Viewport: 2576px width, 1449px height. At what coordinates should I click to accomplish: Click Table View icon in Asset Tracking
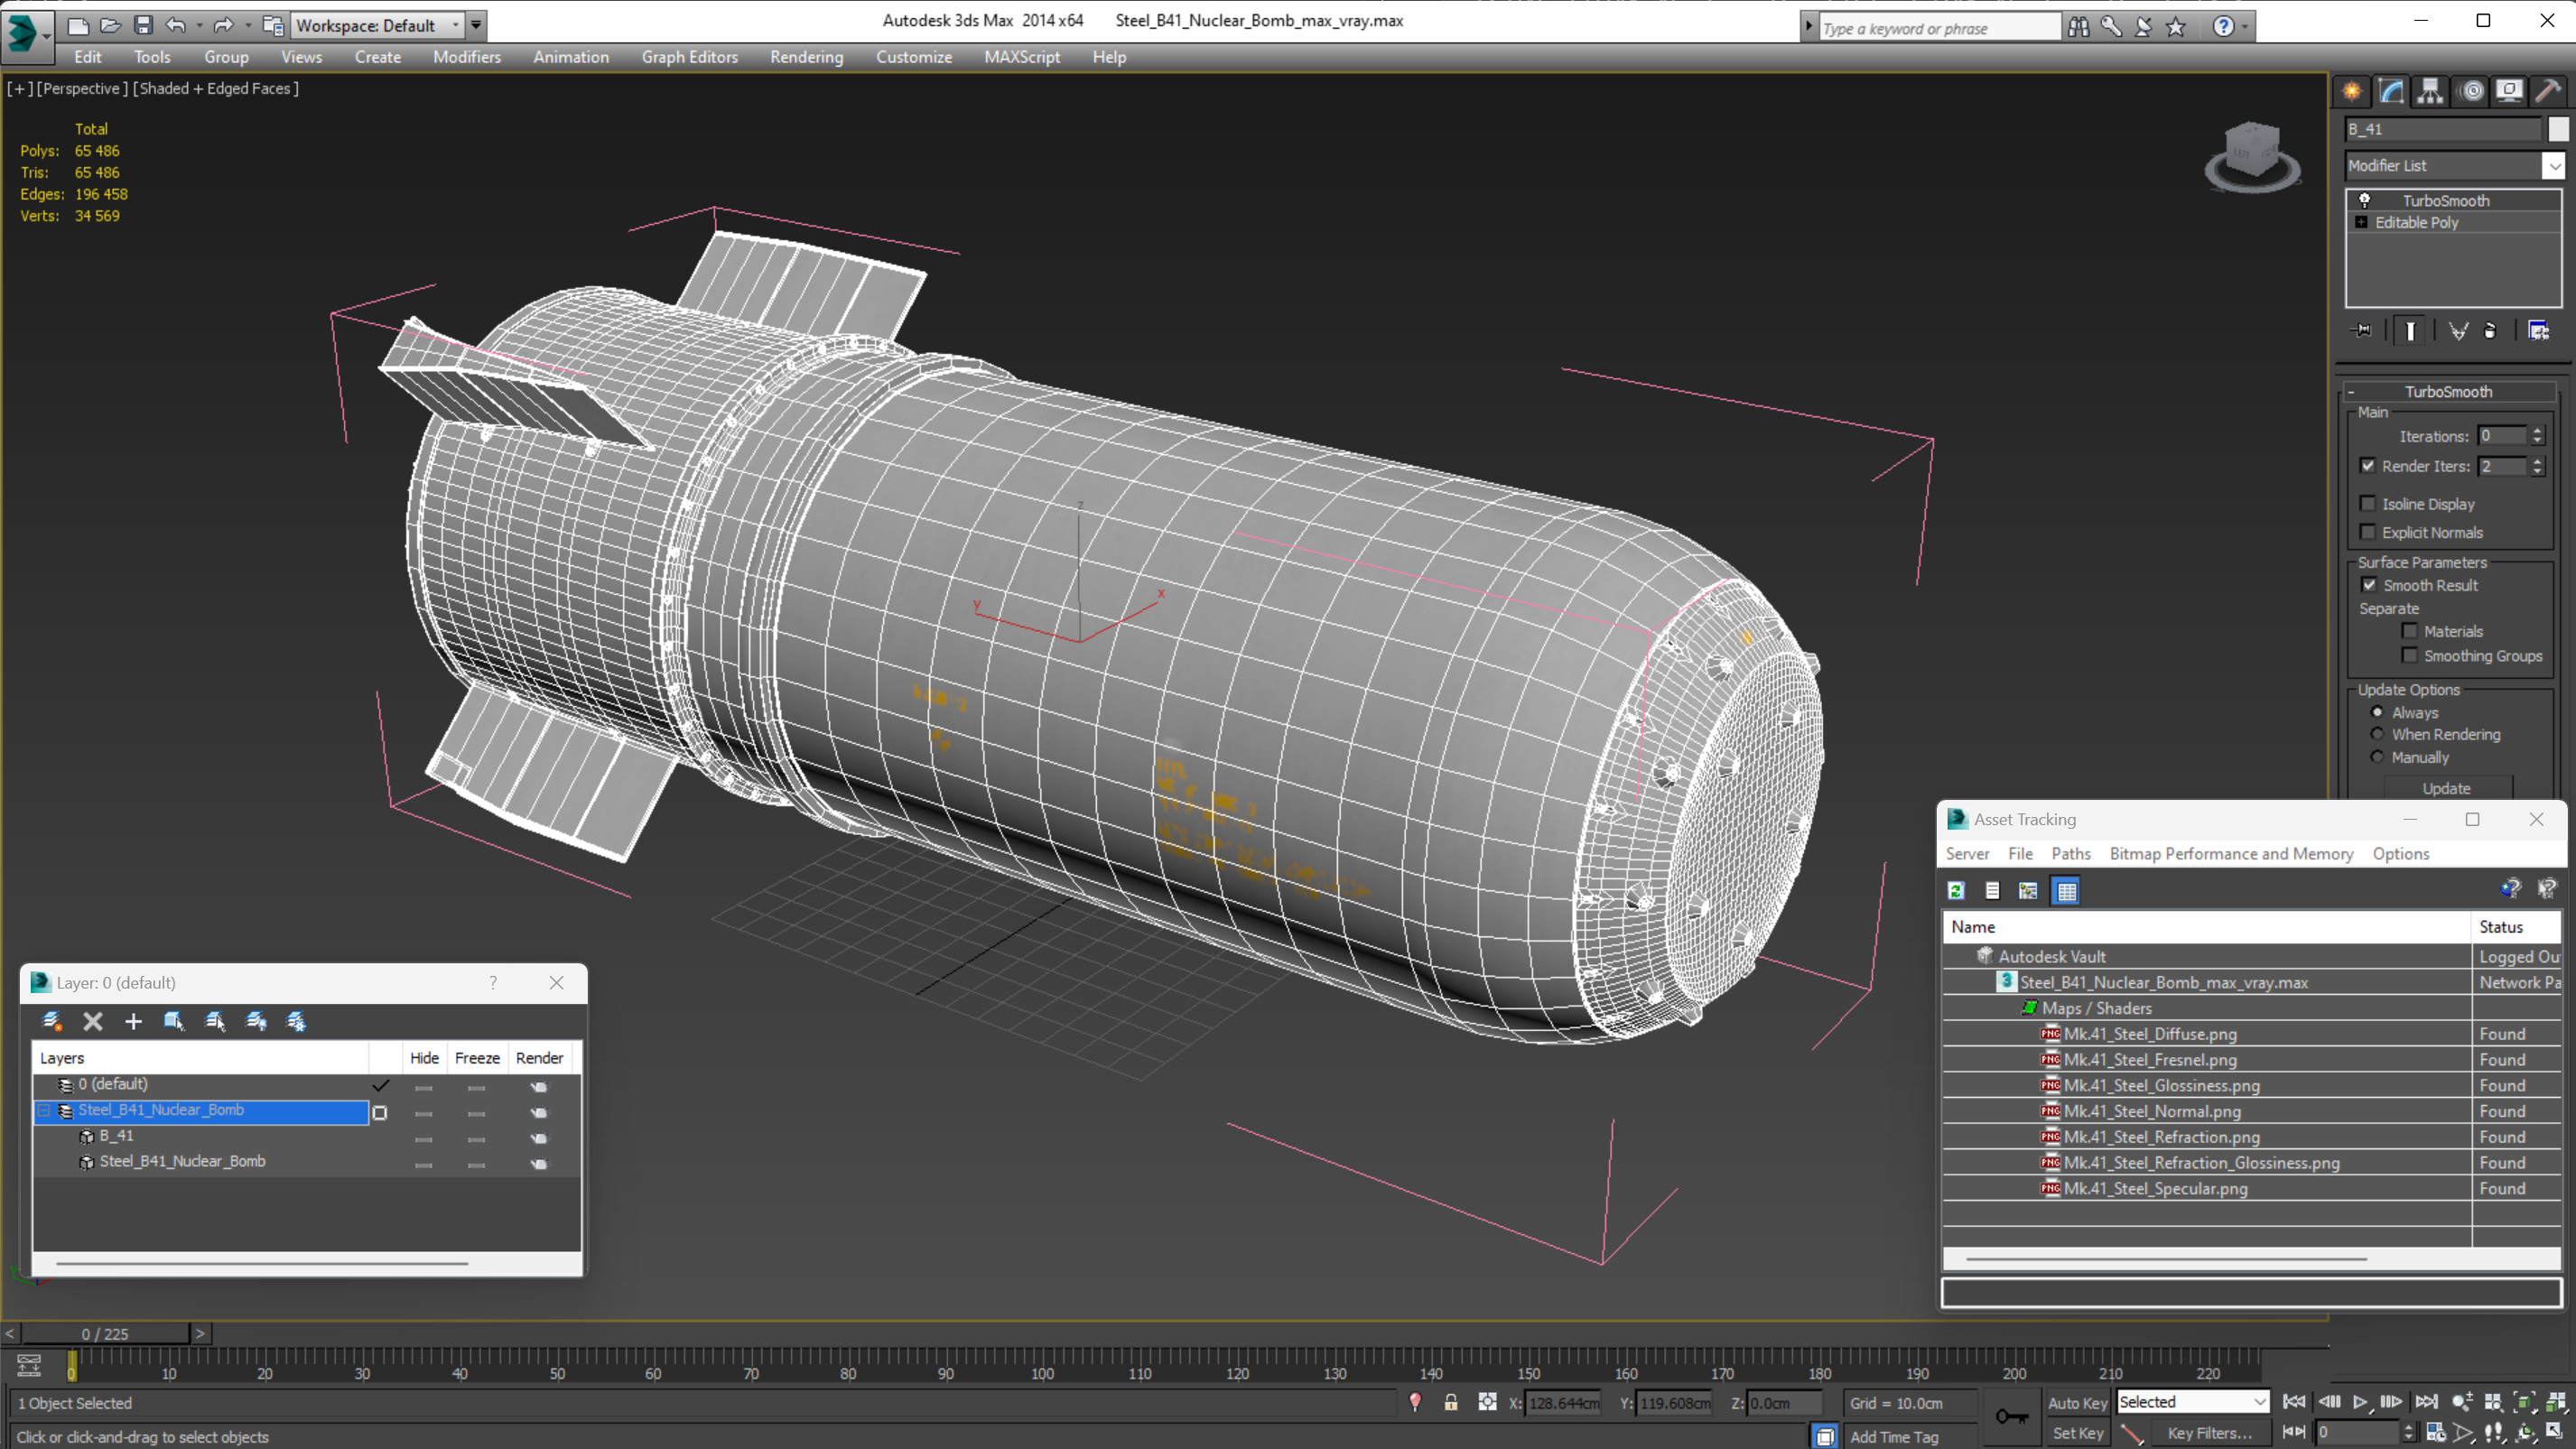pyautogui.click(x=2066, y=890)
